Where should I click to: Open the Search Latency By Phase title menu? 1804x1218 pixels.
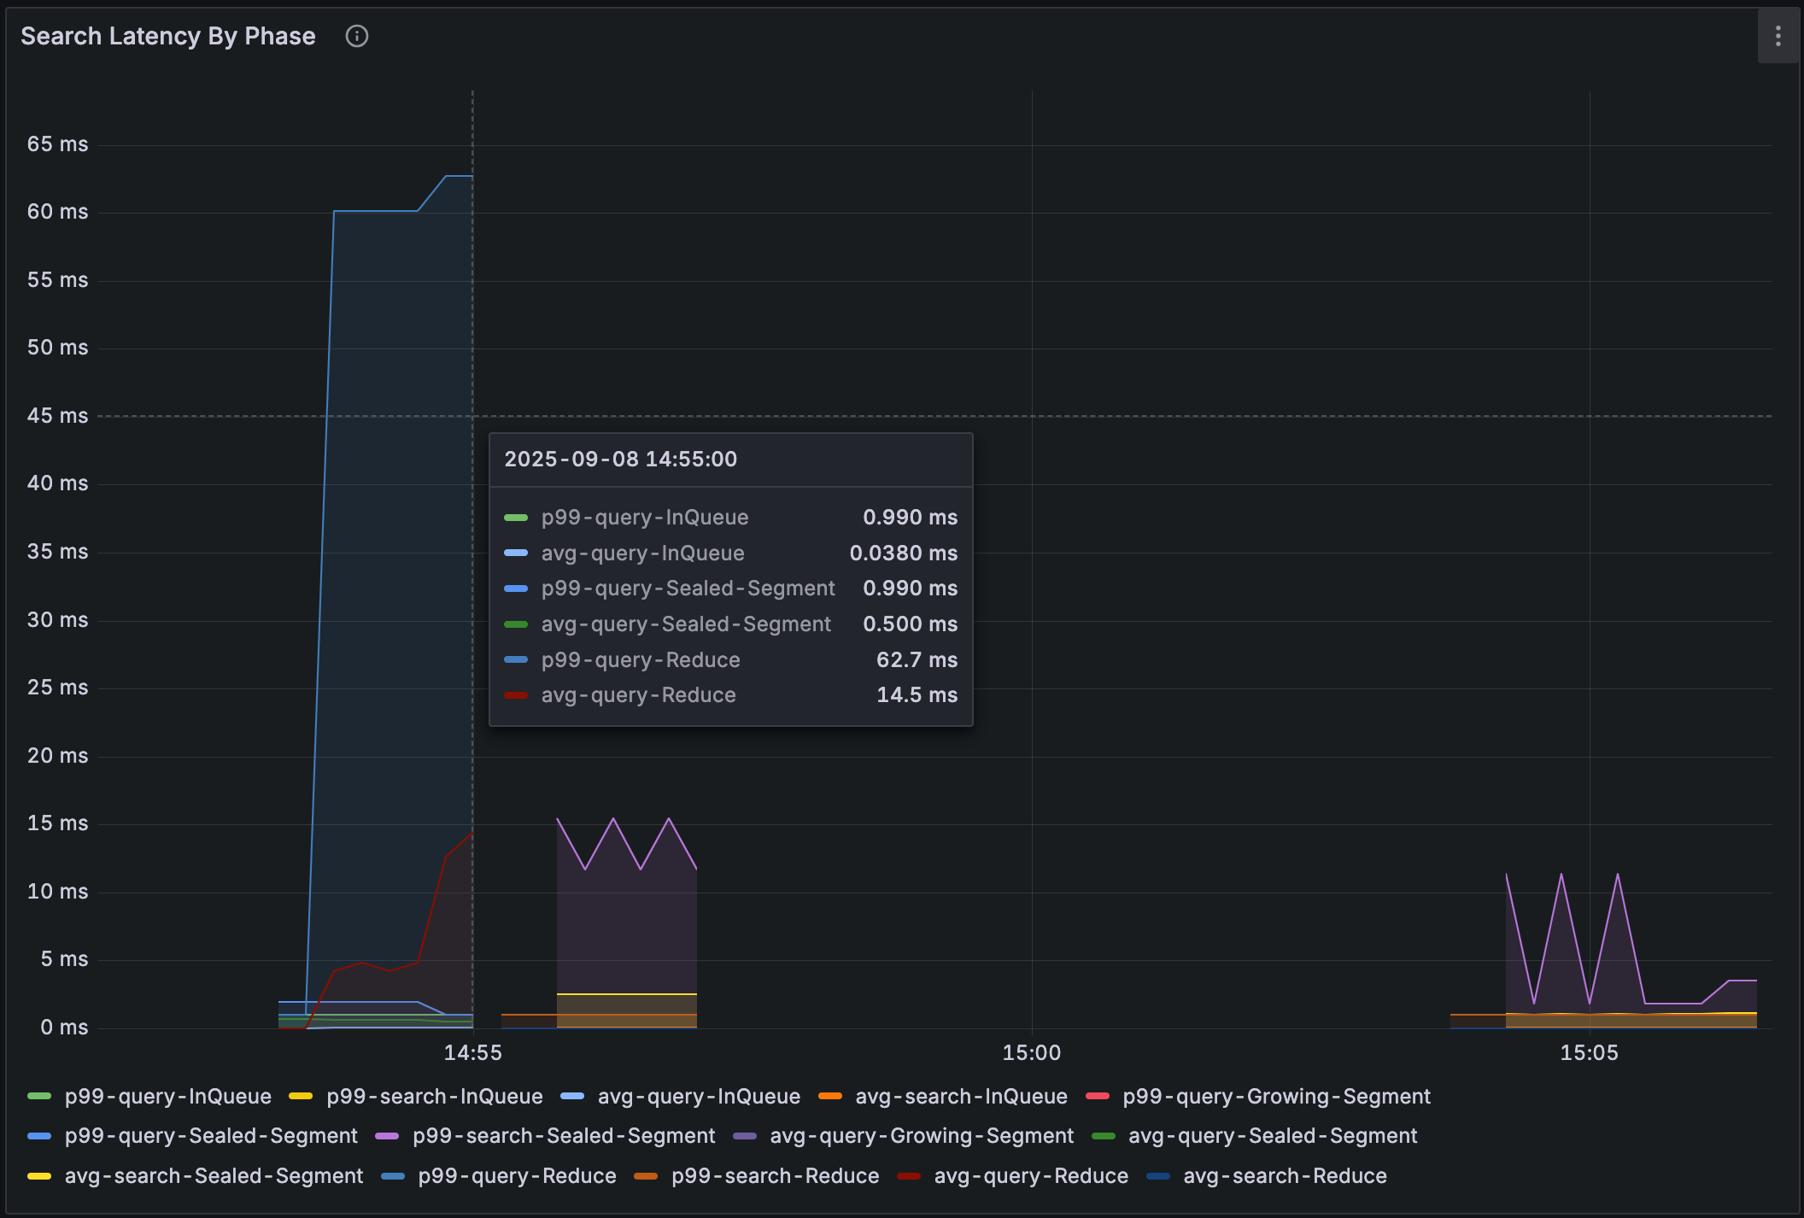click(x=168, y=36)
